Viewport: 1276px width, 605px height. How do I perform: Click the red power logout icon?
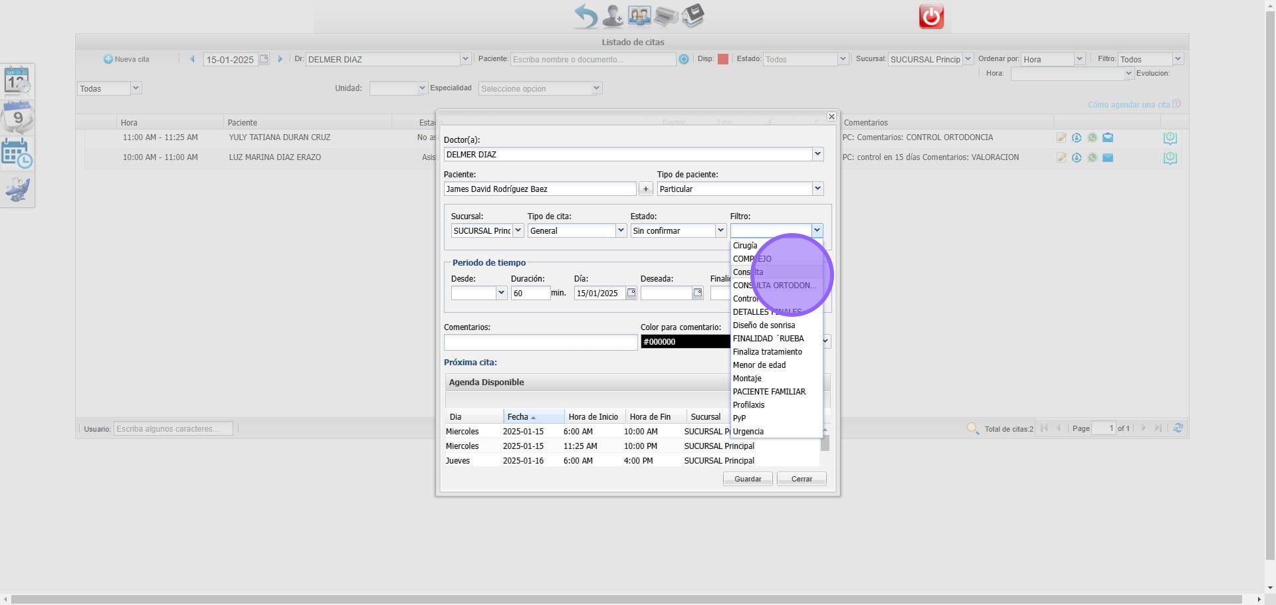[931, 17]
